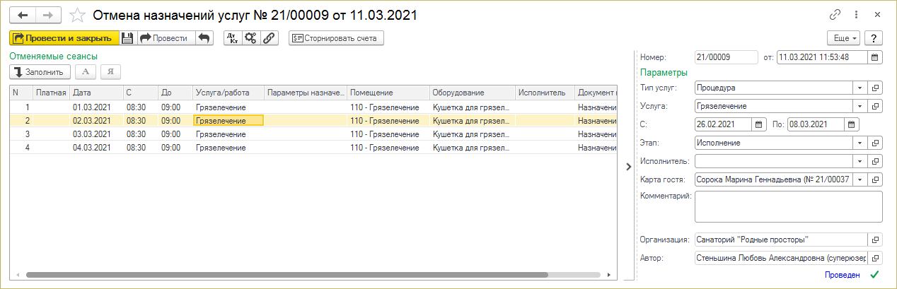Select the row dated 03.03.2021
The width and height of the screenshot is (897, 289).
click(x=313, y=134)
